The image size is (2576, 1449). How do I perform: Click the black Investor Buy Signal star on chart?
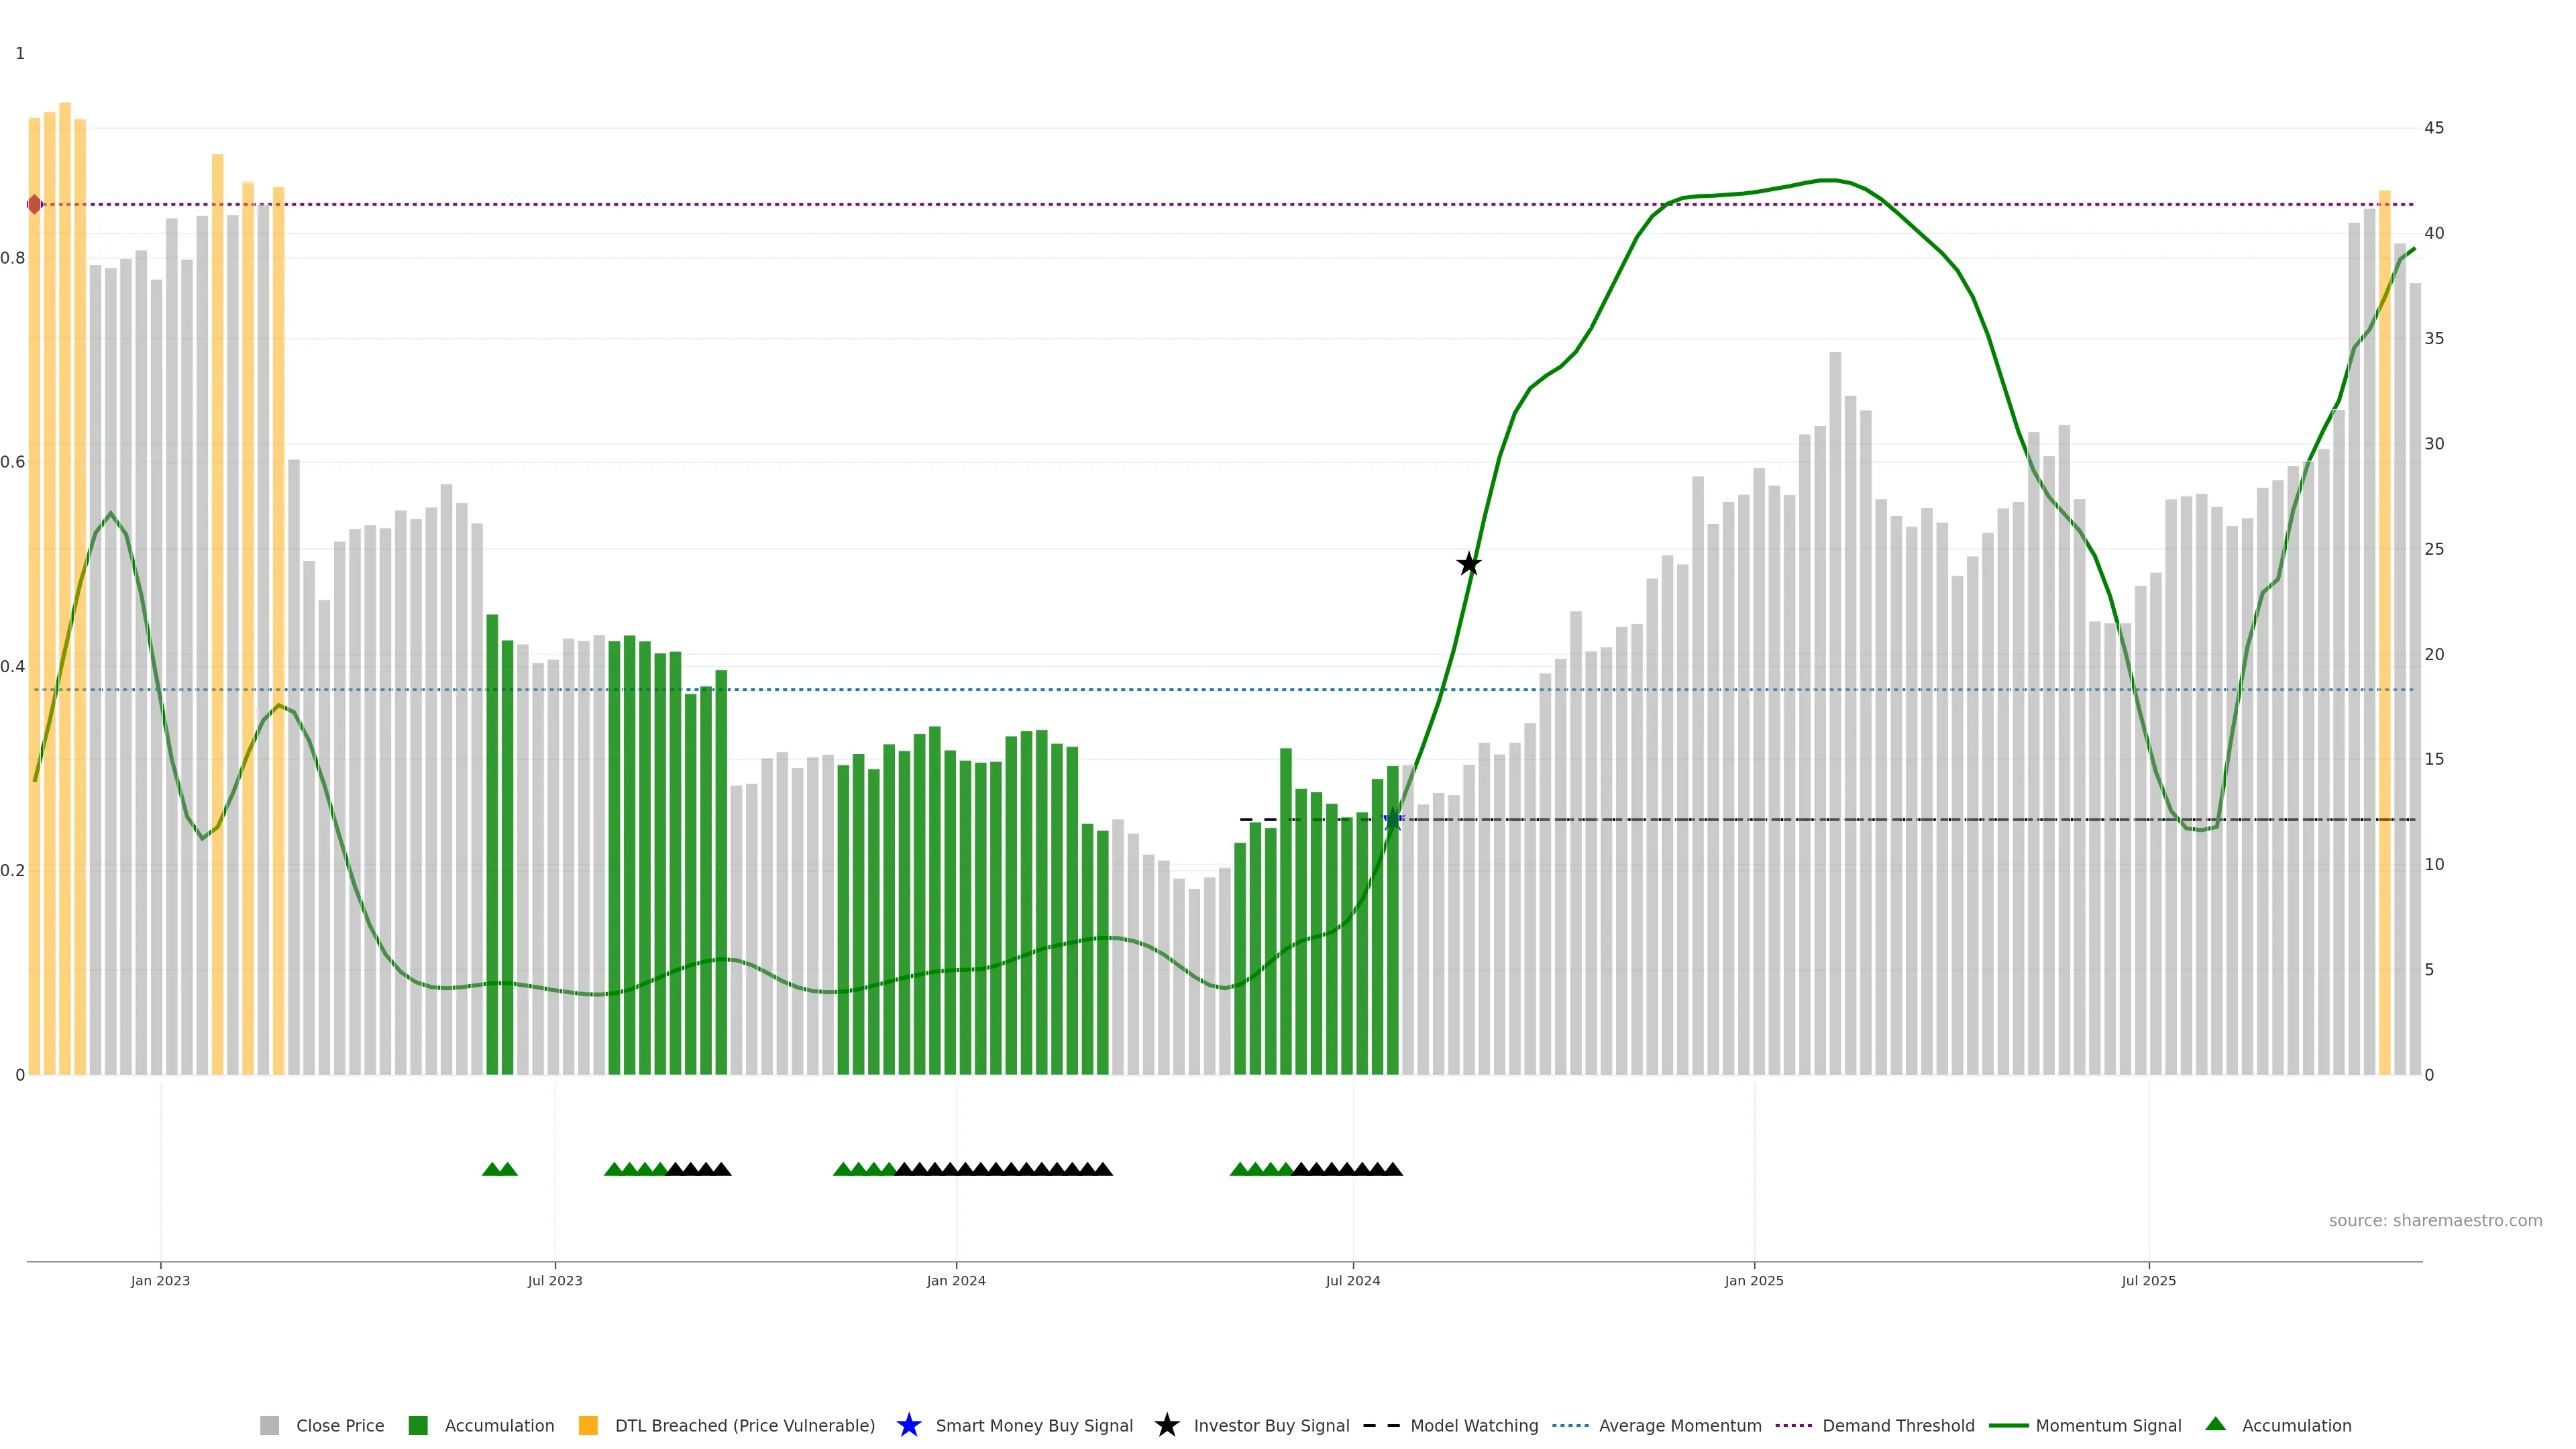pyautogui.click(x=1468, y=564)
